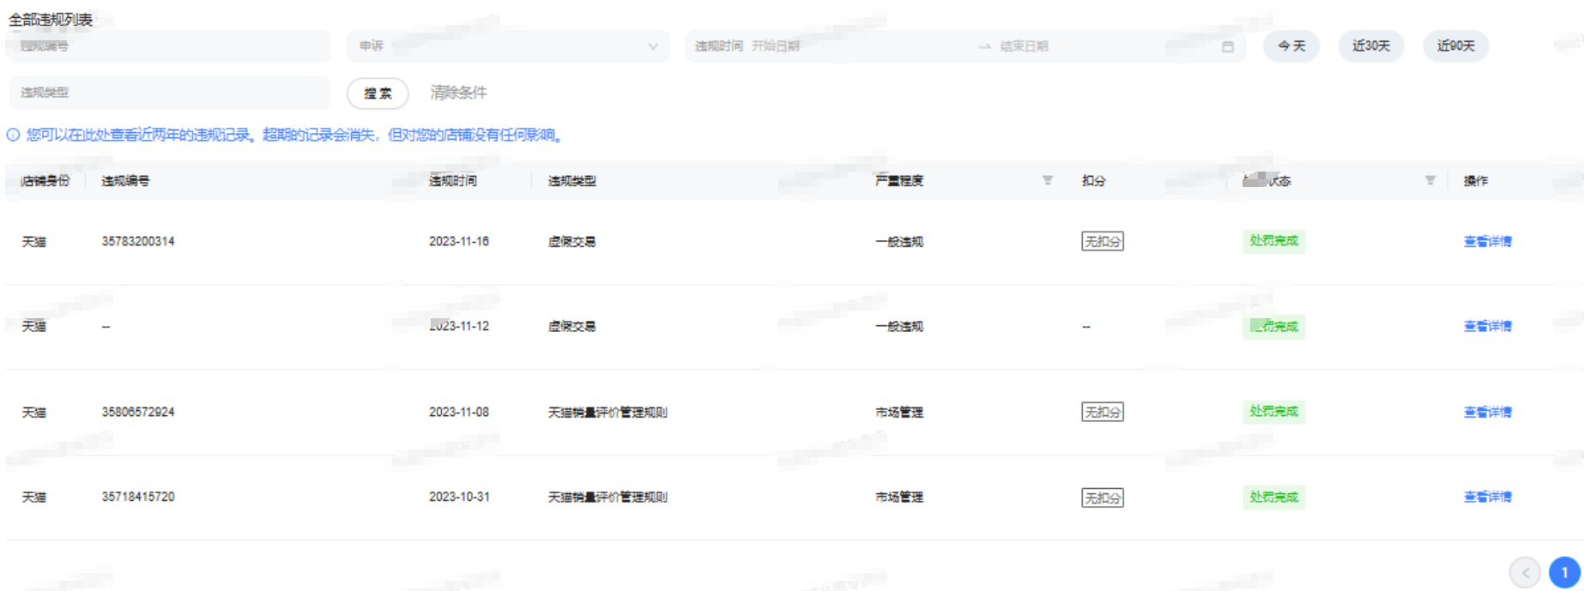The height and width of the screenshot is (591, 1584).
Task: Click the calendar icon in date range field
Action: [x=1227, y=46]
